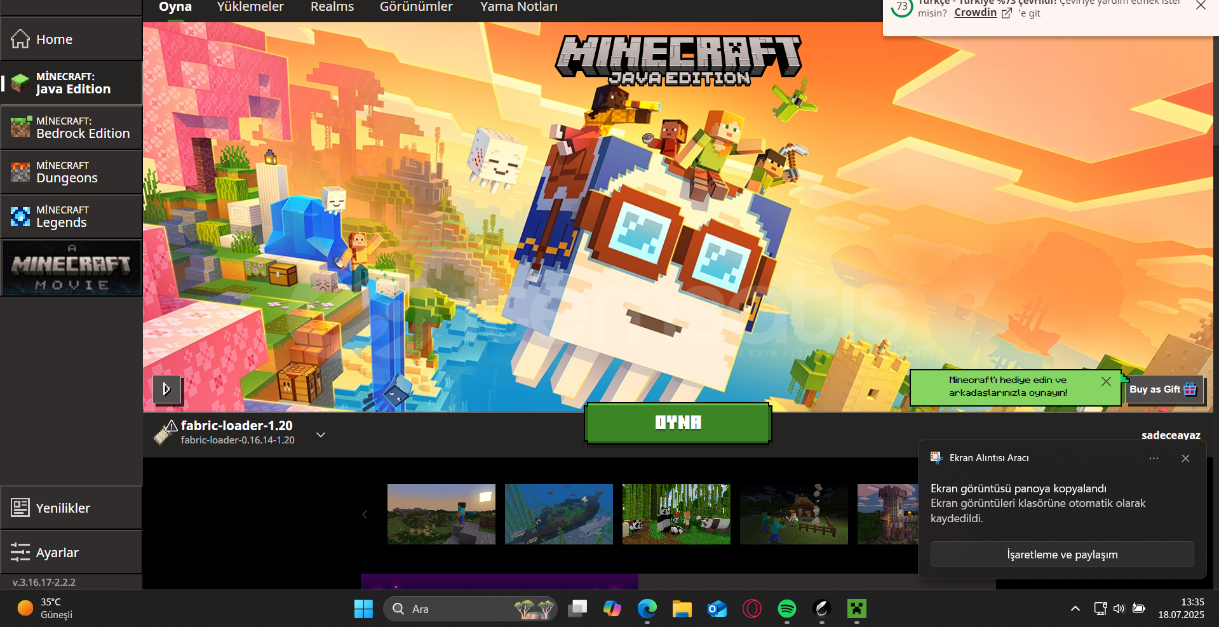The height and width of the screenshot is (627, 1219).
Task: Switch to the Realms tab
Action: point(332,7)
